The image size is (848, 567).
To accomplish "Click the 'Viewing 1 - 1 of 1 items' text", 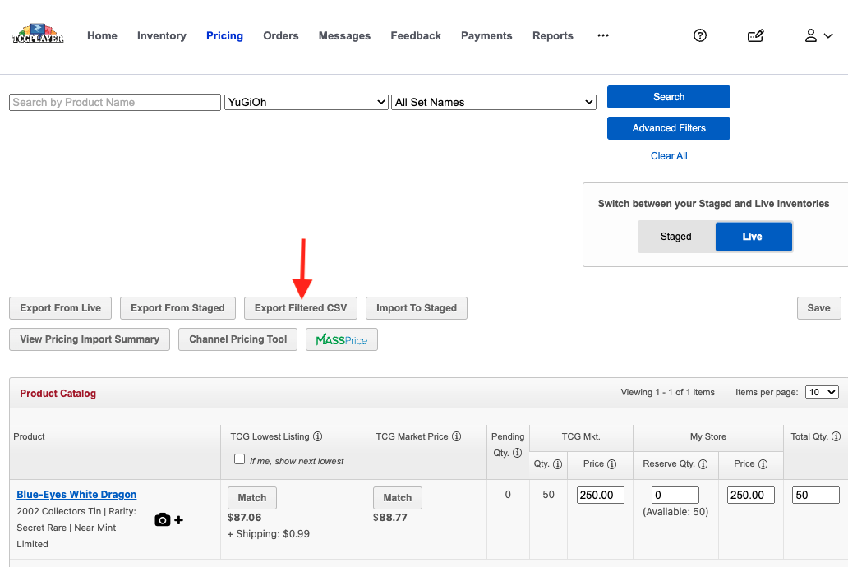I will (x=668, y=392).
